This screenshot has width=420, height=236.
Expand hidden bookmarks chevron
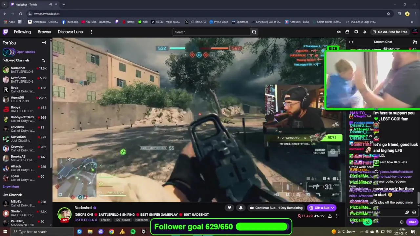(x=412, y=22)
